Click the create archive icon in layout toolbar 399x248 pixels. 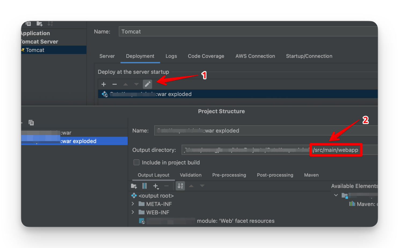point(144,186)
